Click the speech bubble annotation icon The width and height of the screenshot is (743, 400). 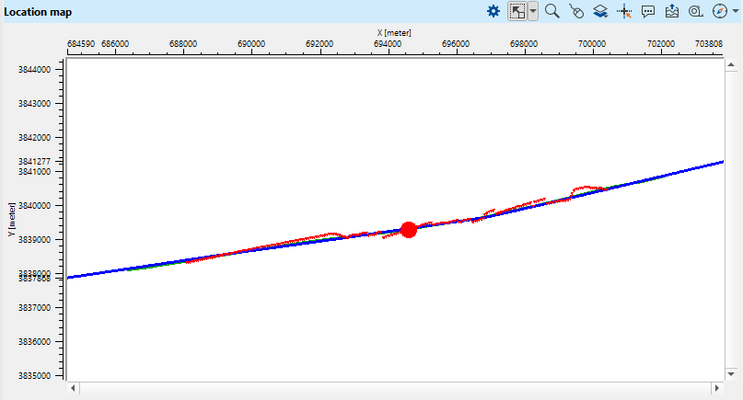pyautogui.click(x=647, y=12)
